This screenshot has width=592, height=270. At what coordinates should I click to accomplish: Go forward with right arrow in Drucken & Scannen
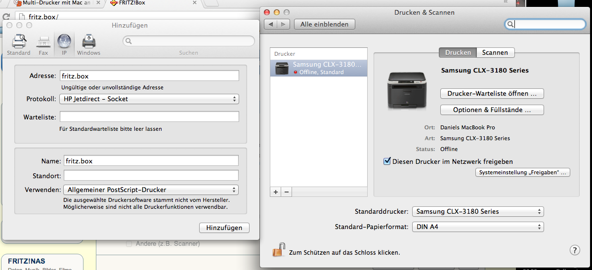pos(284,24)
